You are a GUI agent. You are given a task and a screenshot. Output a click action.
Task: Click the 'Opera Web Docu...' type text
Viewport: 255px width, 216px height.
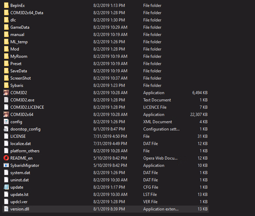160,158
